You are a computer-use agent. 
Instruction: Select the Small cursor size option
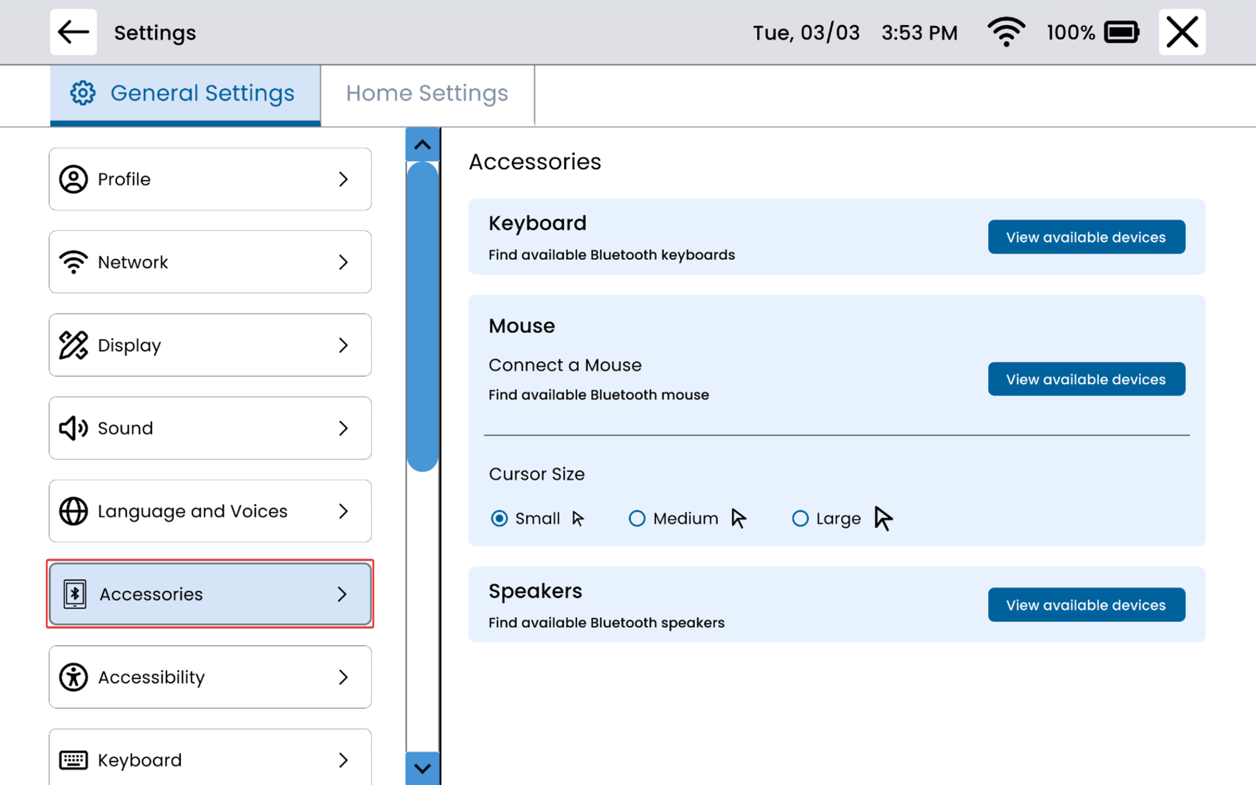[499, 518]
